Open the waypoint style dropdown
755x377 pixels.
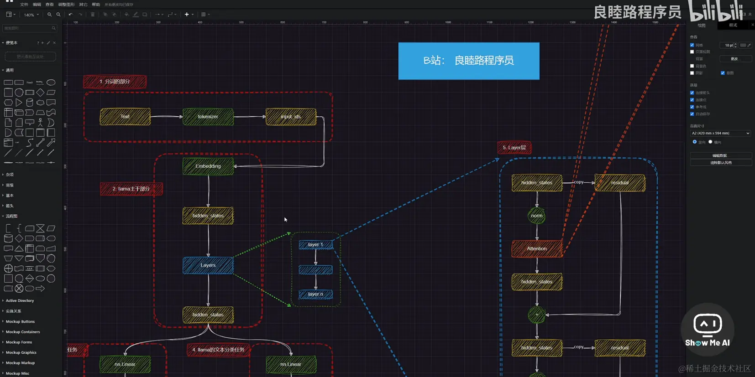pyautogui.click(x=172, y=15)
